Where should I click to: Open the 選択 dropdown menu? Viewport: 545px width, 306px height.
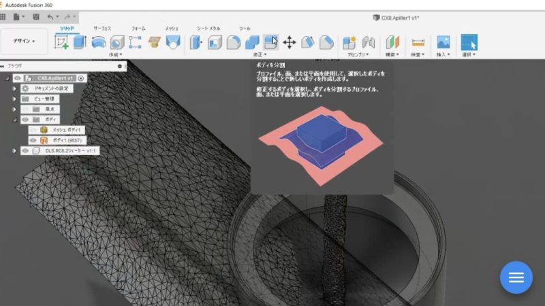469,54
